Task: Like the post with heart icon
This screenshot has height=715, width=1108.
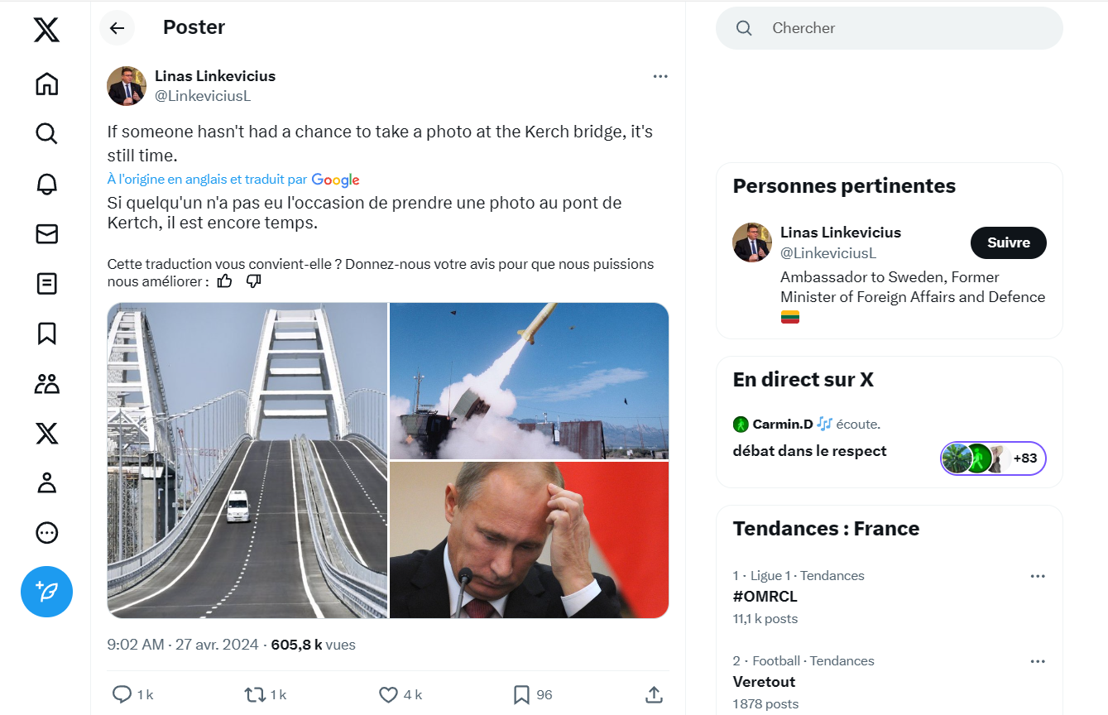Action: coord(388,694)
